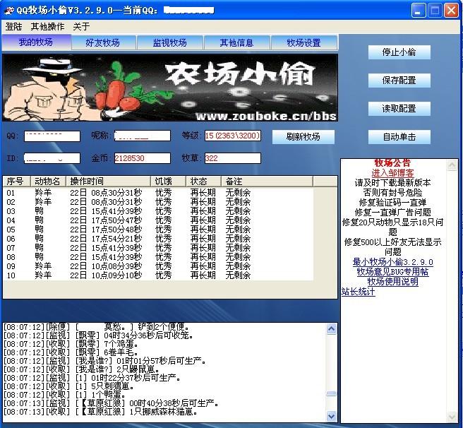Select row 02 羚羊 in animal list
The image size is (463, 428).
point(158,202)
